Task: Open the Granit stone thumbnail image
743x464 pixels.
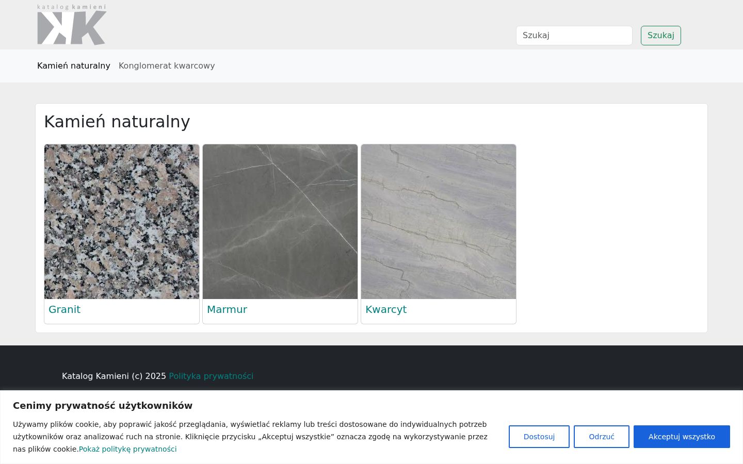Action: [122, 222]
